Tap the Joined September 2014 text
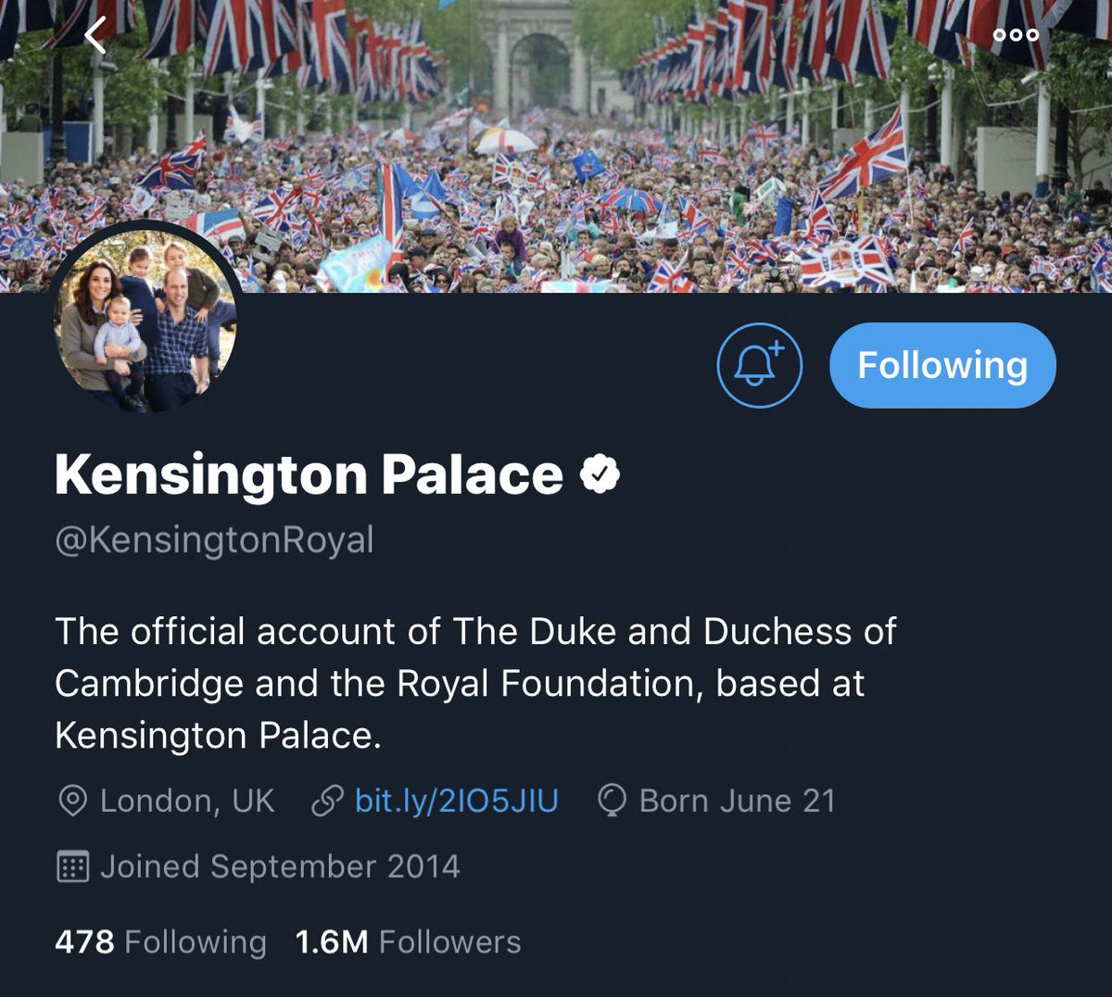 [x=280, y=867]
